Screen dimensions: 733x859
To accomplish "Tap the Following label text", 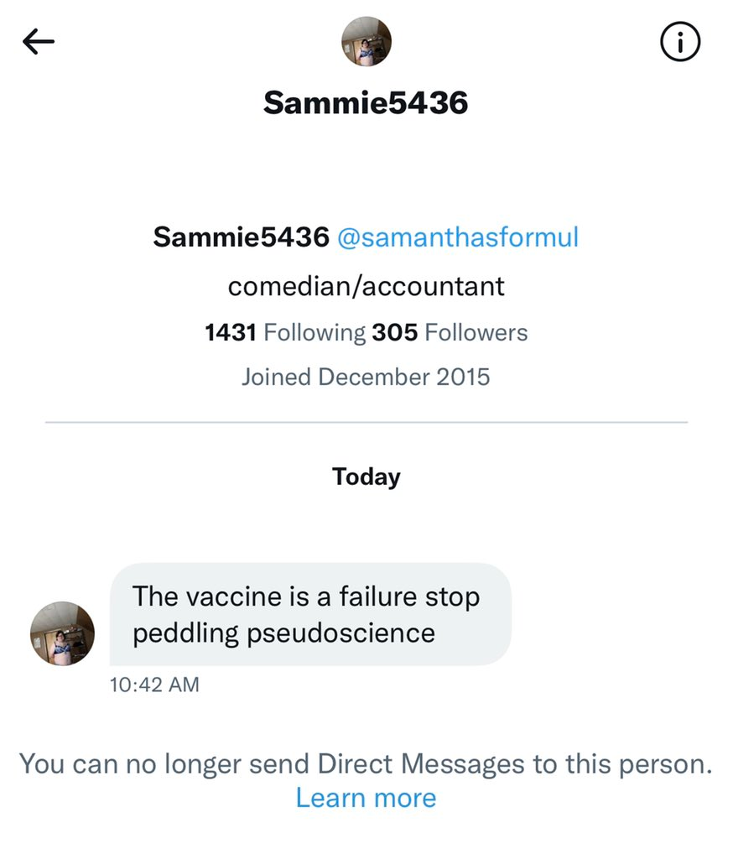I will click(x=315, y=332).
